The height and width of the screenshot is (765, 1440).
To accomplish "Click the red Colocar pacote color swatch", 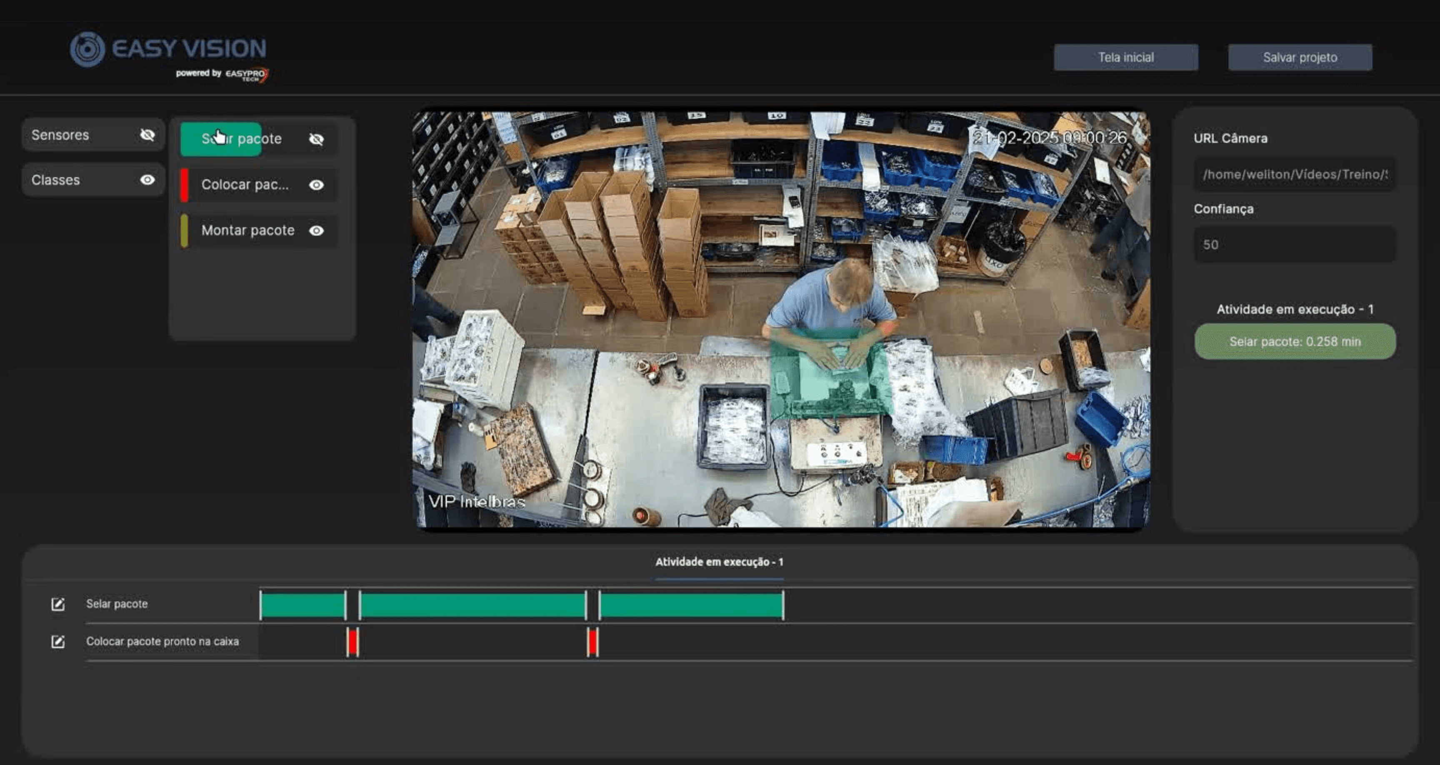I will click(185, 185).
